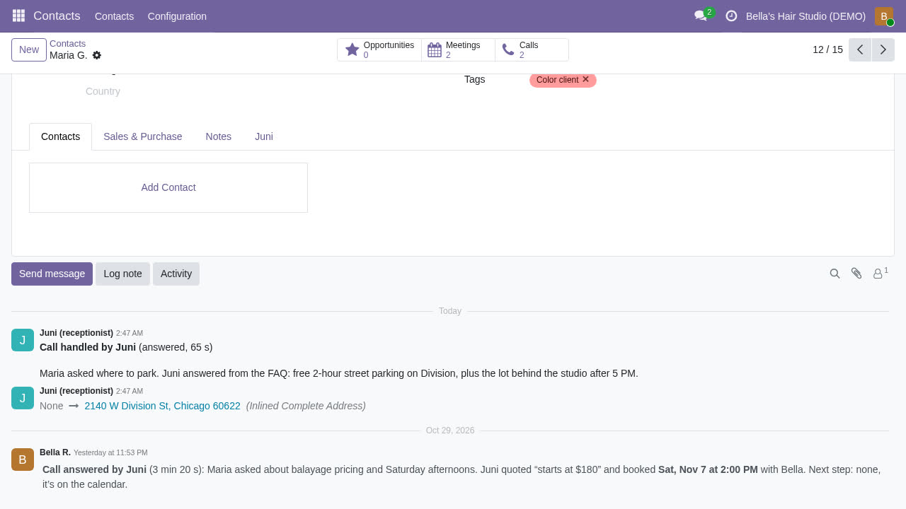The width and height of the screenshot is (906, 509).
Task: Click Bella's Hair Studio (DEMO) company name
Action: pyautogui.click(x=805, y=16)
